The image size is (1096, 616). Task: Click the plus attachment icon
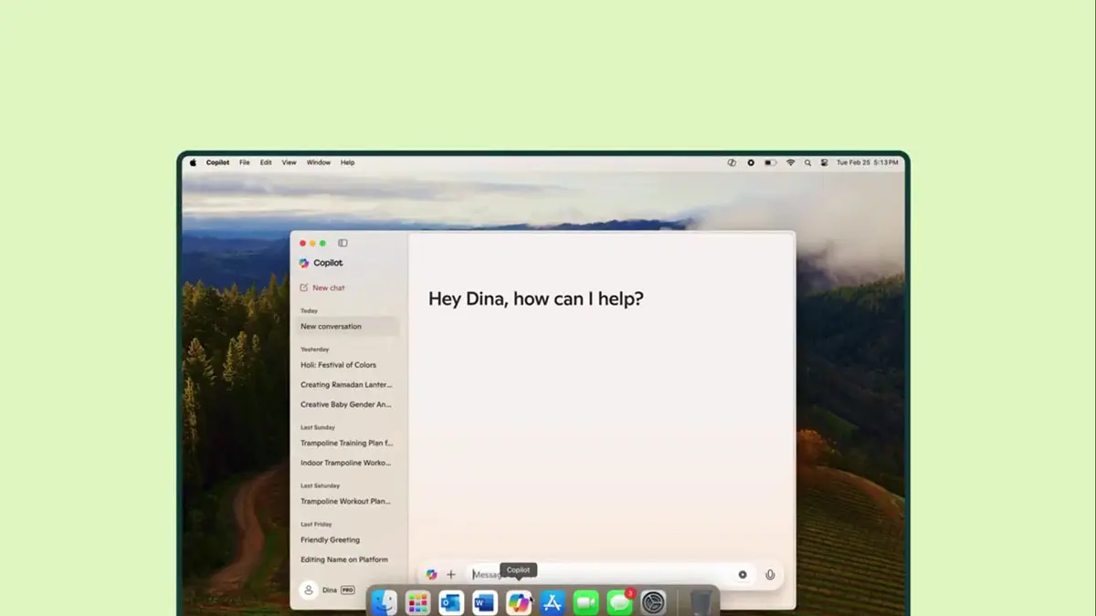tap(452, 574)
